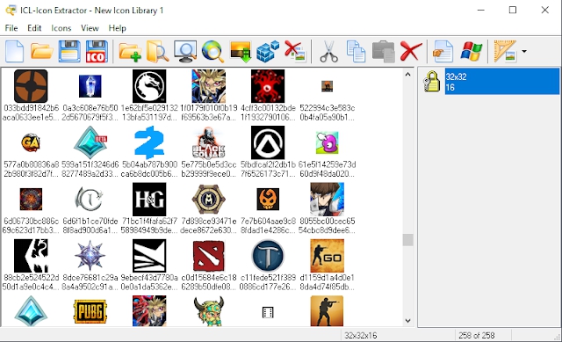This screenshot has height=342, width=562.
Task: Select the small film strip icon
Action: click(x=268, y=312)
